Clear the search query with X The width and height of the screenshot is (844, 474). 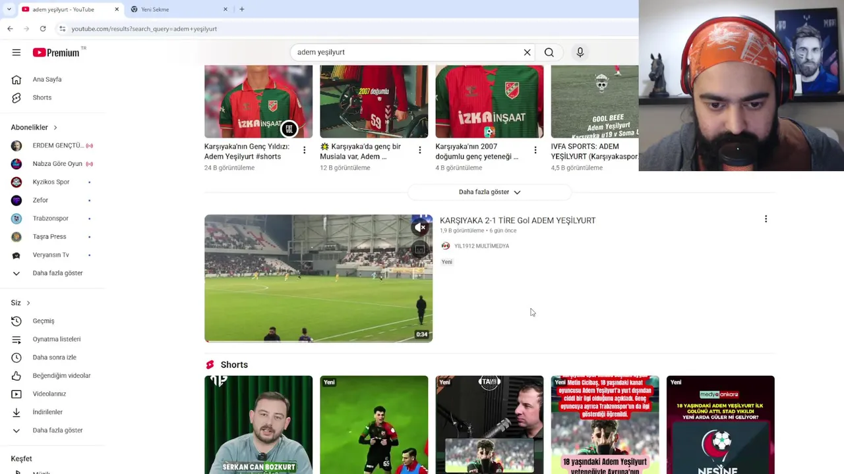527,53
